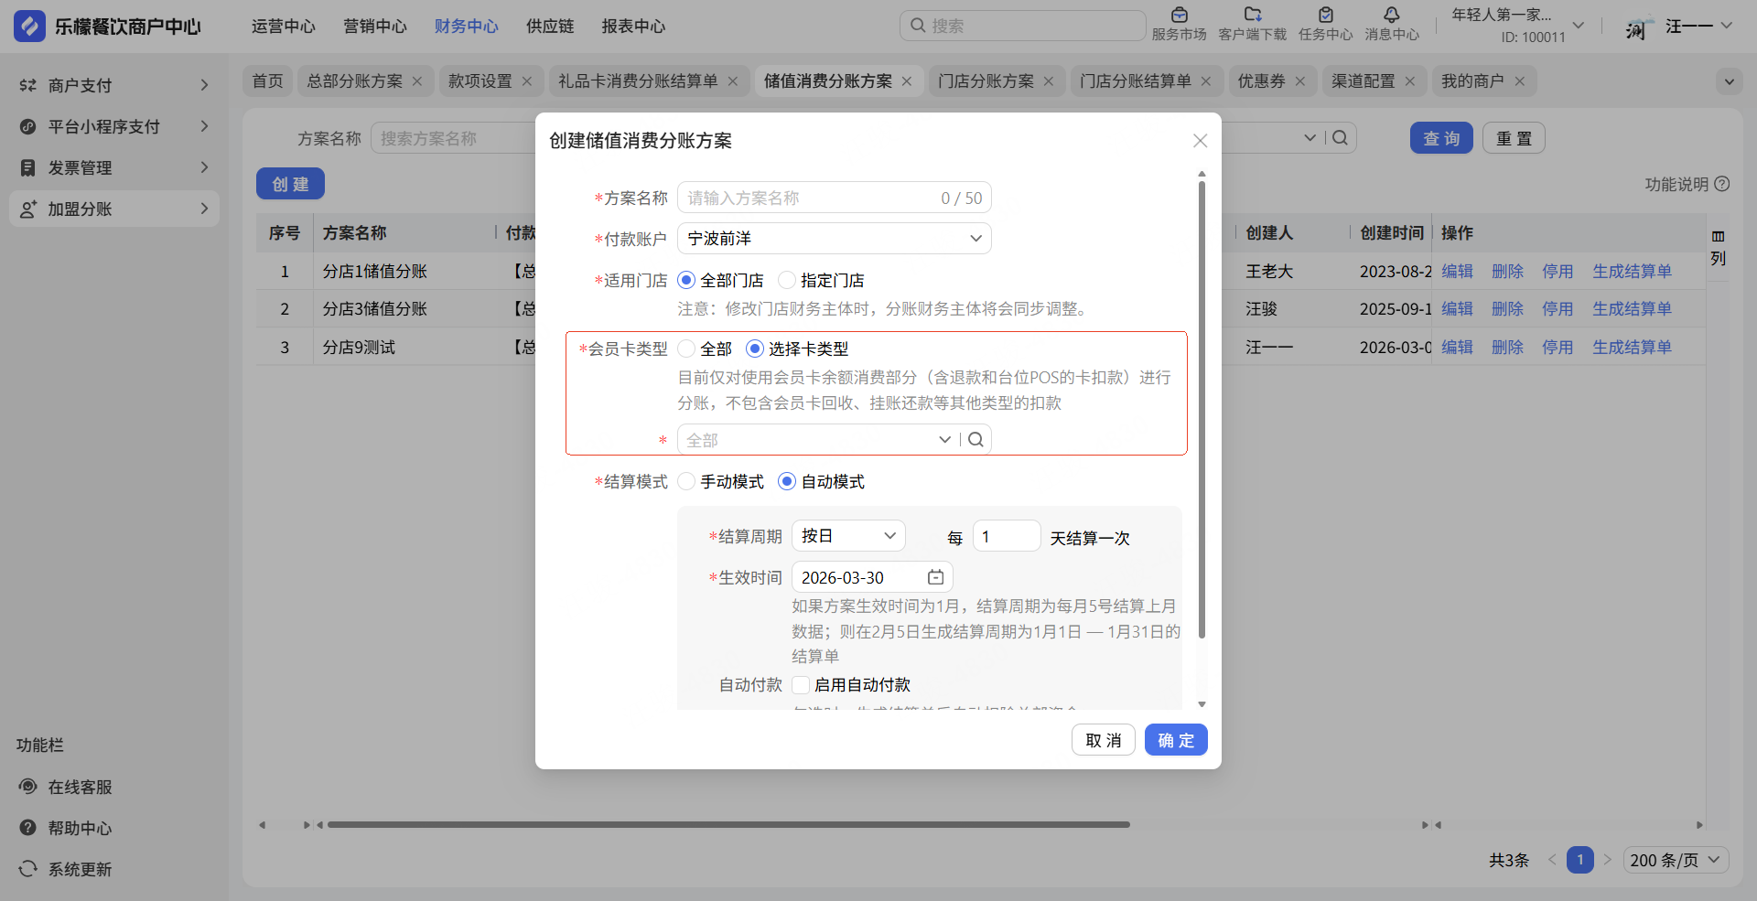This screenshot has width=1757, height=901.
Task: Click 生成结算单 for 分店1储值分账
Action: point(1632,272)
